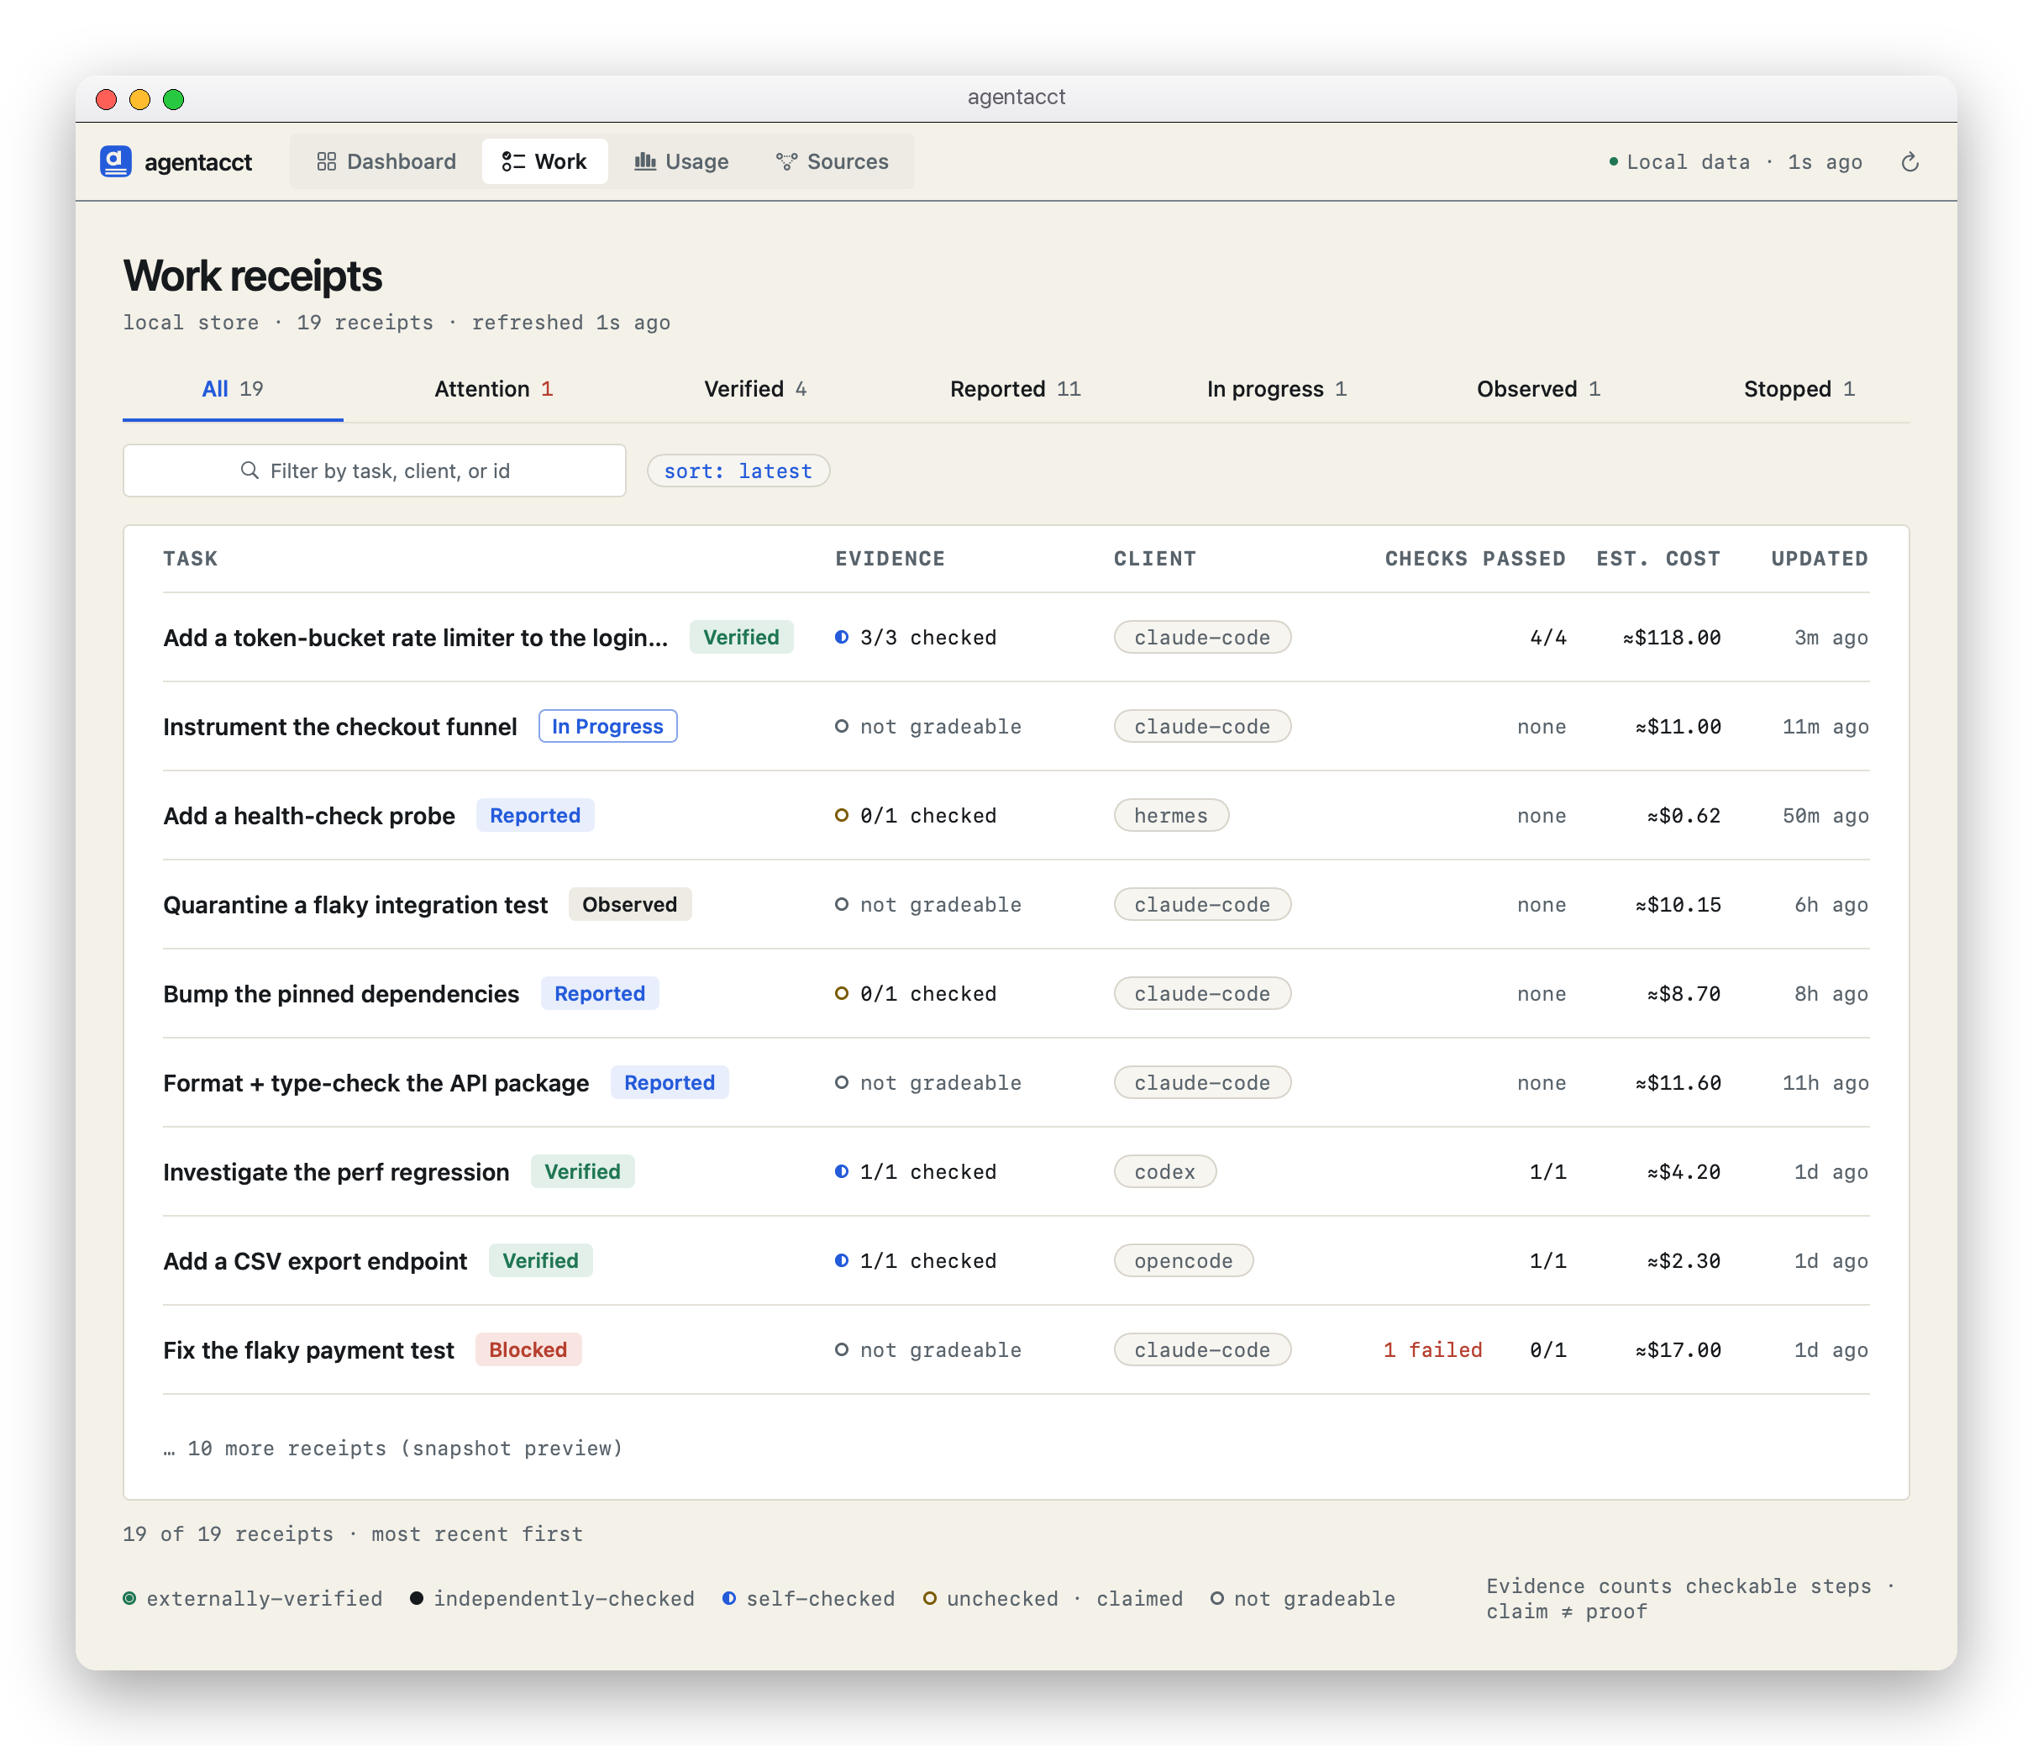Click the agentacct logo icon
The image size is (2033, 1746).
pos(116,161)
